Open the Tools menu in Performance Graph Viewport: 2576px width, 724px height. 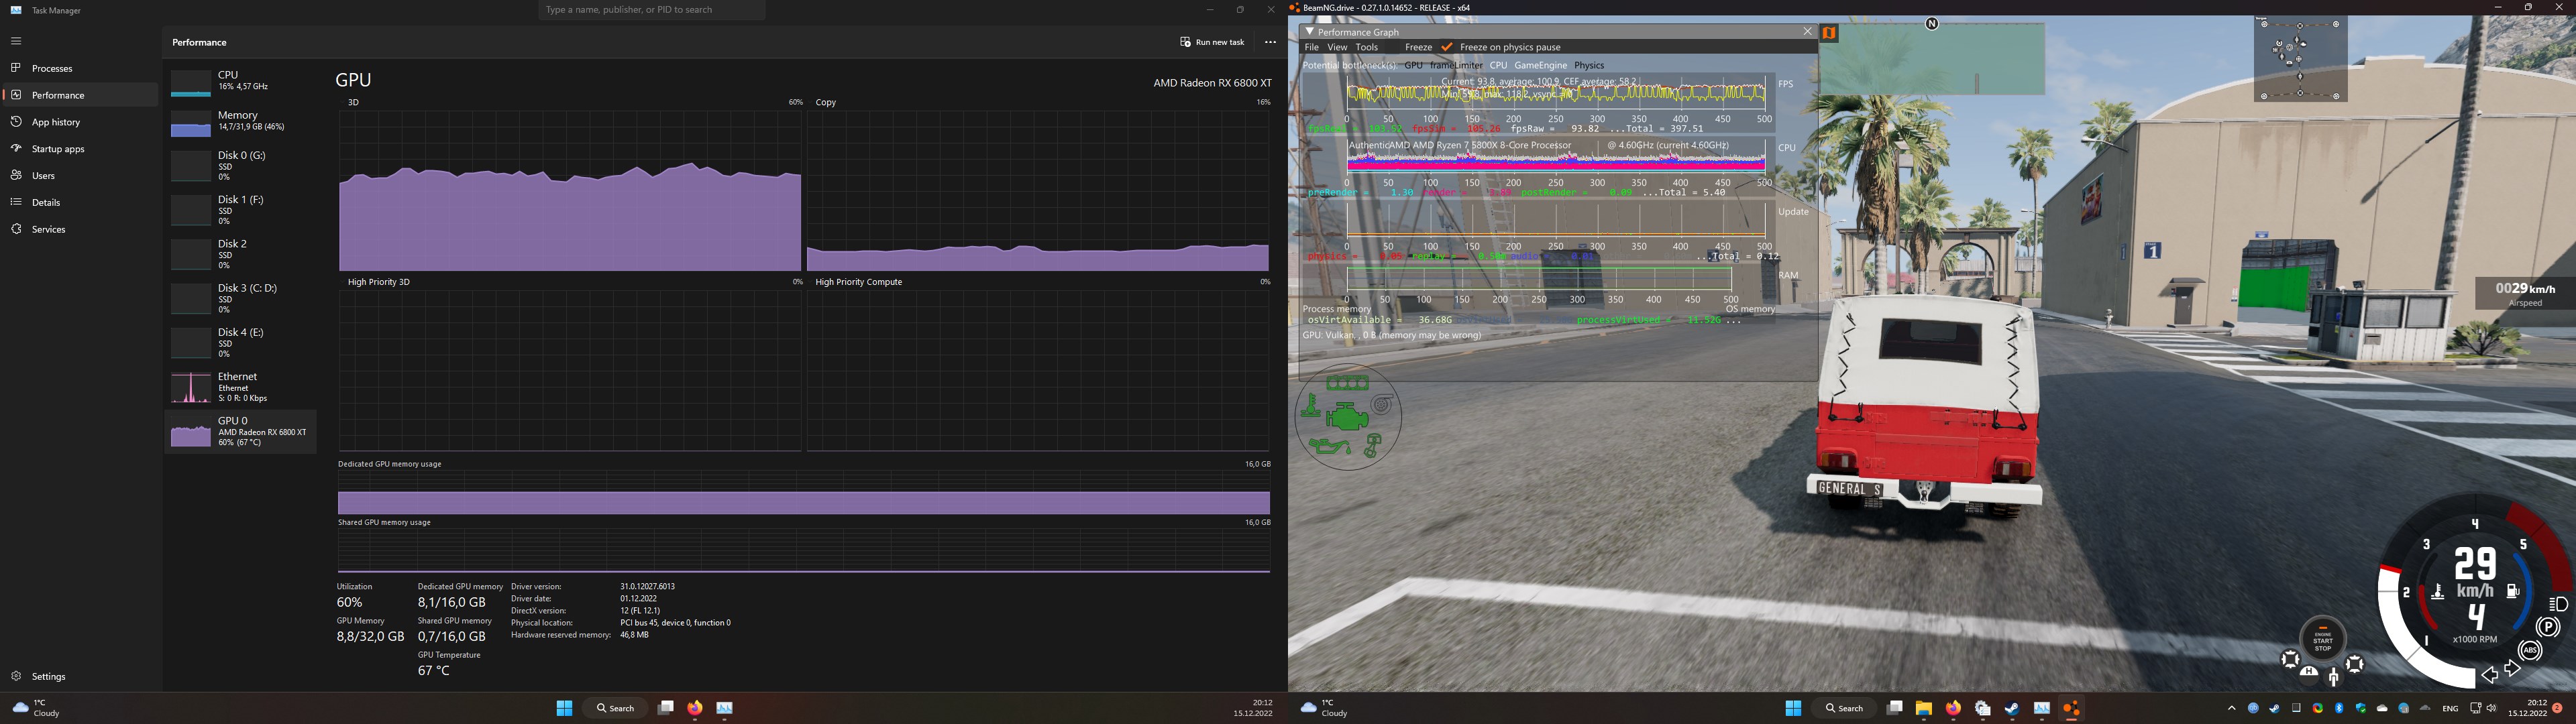click(1366, 47)
